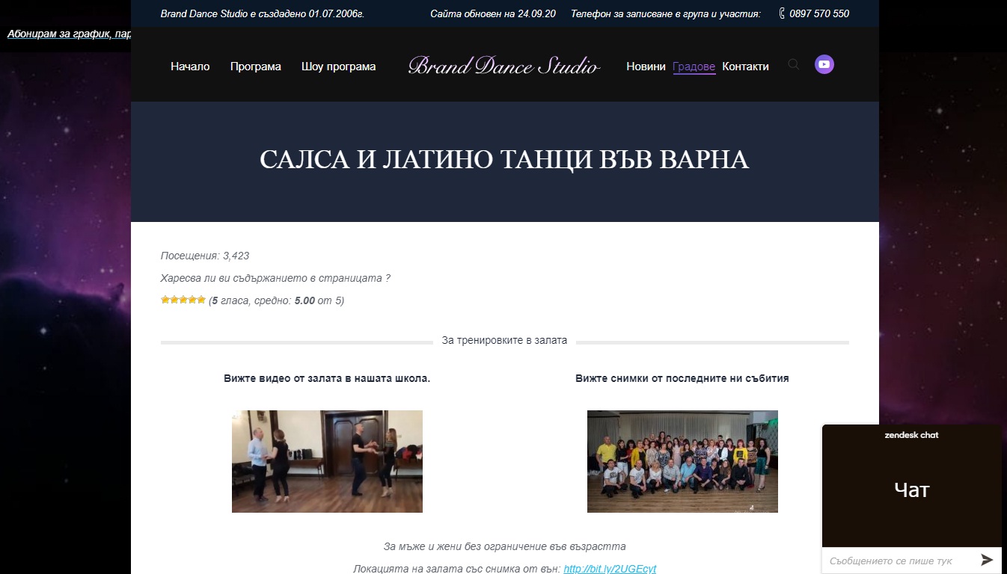This screenshot has height=574, width=1007.
Task: Click text Сайта обновен на 24.09.20
Action: pyautogui.click(x=493, y=13)
